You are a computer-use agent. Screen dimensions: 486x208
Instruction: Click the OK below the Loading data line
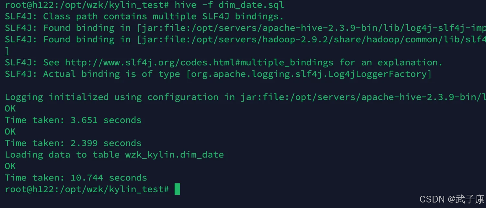10,166
